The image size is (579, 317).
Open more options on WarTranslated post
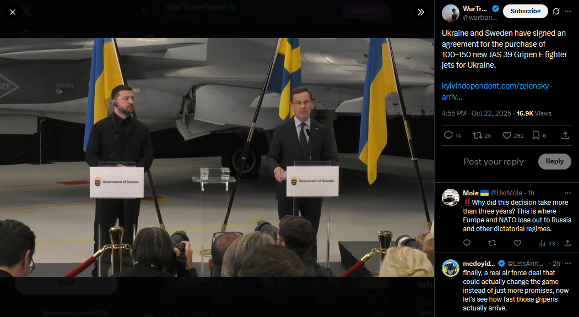coord(568,12)
